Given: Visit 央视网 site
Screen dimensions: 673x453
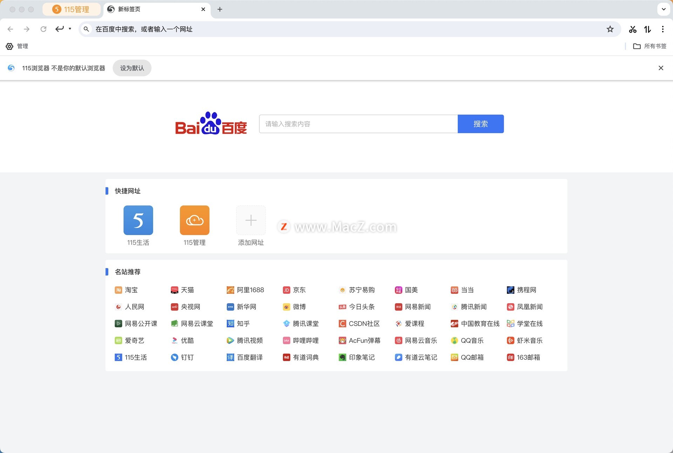Looking at the screenshot, I should (x=185, y=307).
